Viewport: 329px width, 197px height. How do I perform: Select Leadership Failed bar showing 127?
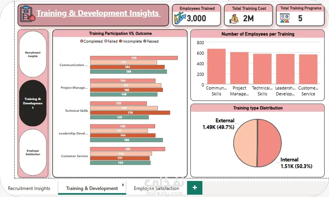coord(119,131)
